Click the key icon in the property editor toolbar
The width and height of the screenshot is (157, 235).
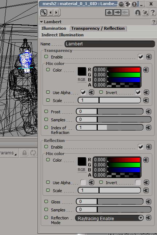(x=44, y=12)
